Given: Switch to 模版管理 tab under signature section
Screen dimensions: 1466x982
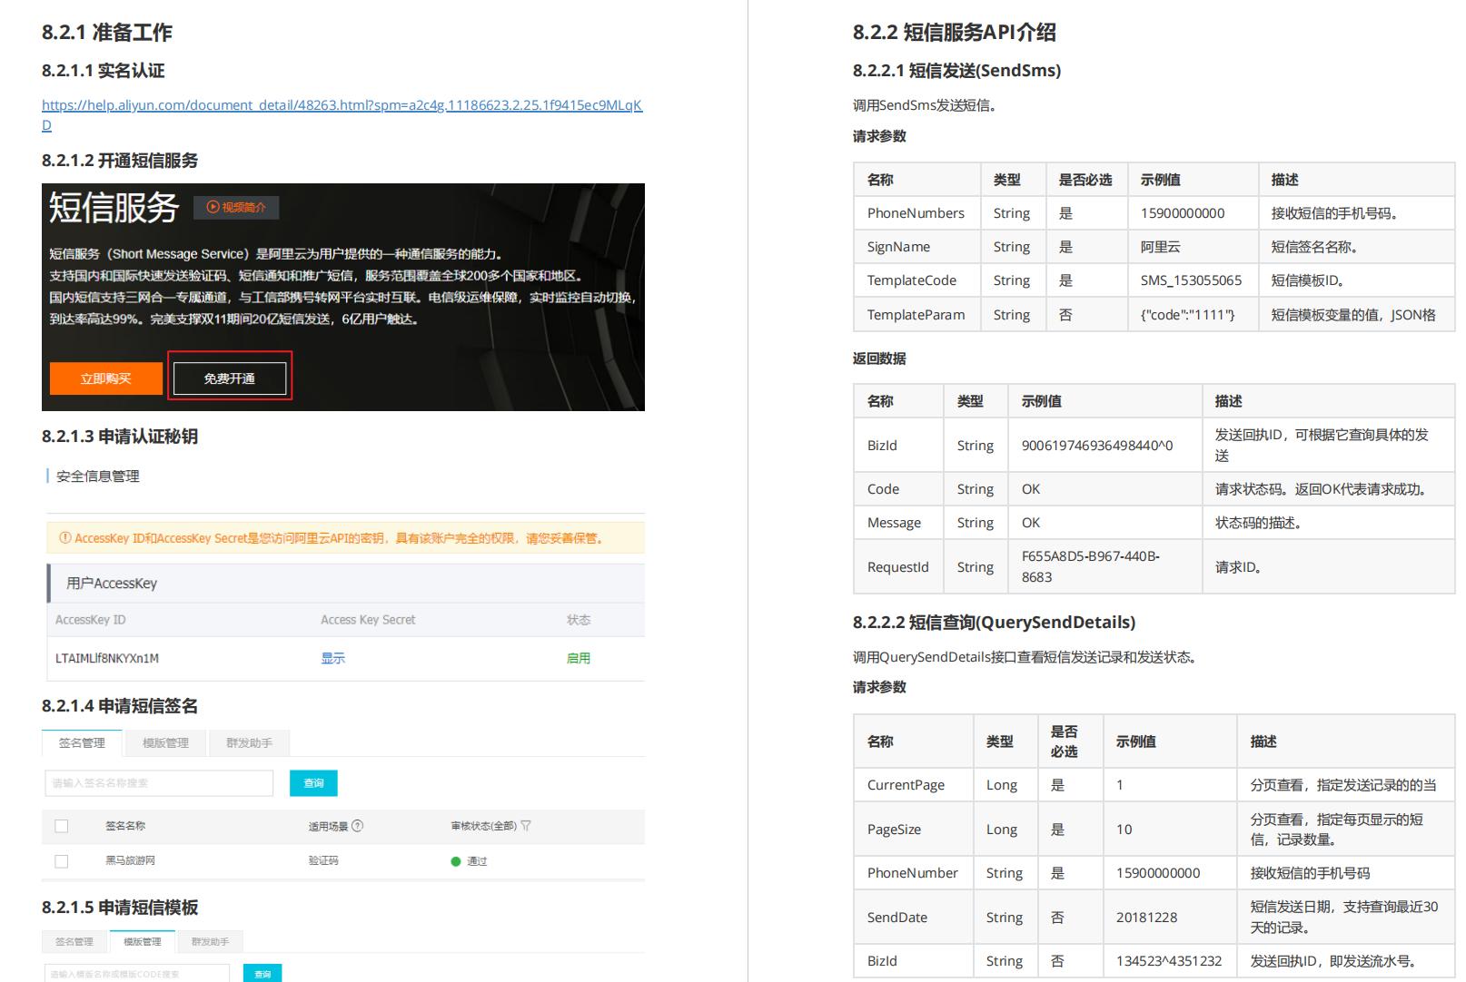Looking at the screenshot, I should click(165, 743).
